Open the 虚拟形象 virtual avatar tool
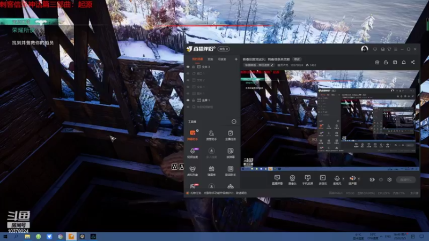This screenshot has width=429, height=241. pyautogui.click(x=193, y=171)
